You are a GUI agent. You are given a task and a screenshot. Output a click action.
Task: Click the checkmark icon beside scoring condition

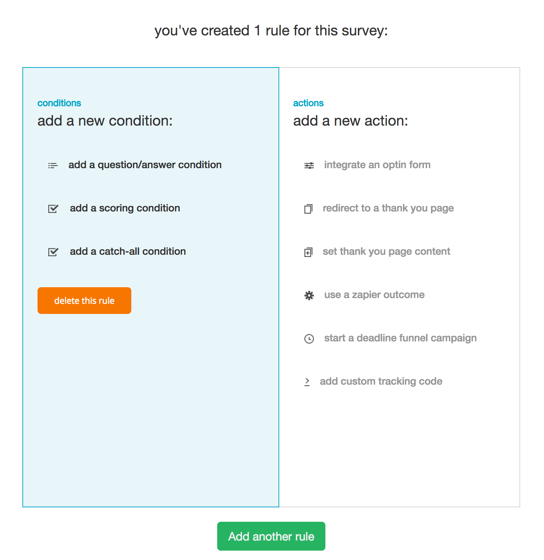click(53, 209)
